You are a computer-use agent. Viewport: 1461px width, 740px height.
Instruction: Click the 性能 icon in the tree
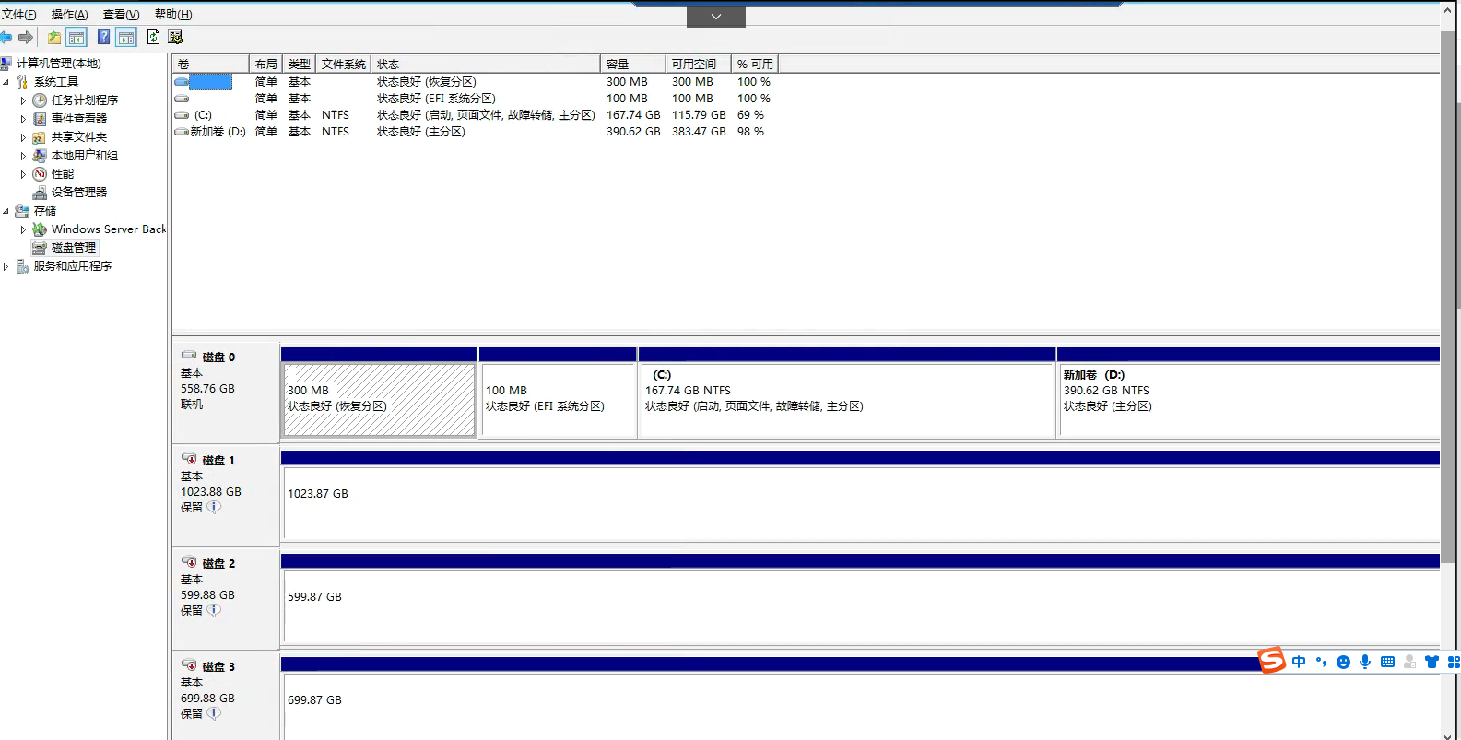point(40,173)
